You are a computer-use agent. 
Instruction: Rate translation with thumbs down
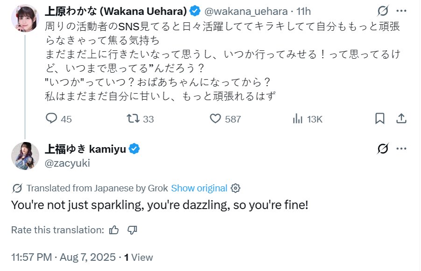coord(132,230)
